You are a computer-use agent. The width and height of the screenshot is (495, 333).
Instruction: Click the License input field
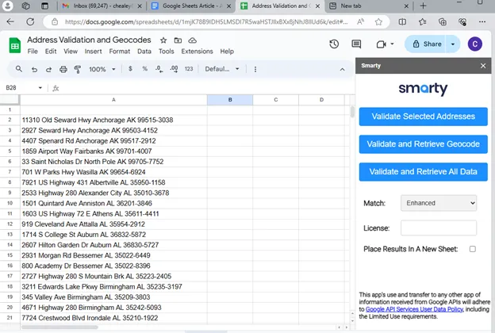click(x=438, y=228)
